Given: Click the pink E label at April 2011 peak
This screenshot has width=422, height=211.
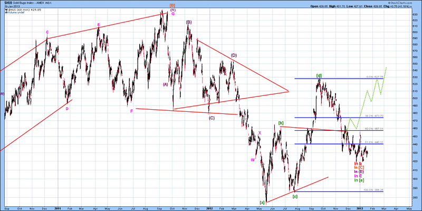Looking at the screenshot, I should (x=99, y=25).
